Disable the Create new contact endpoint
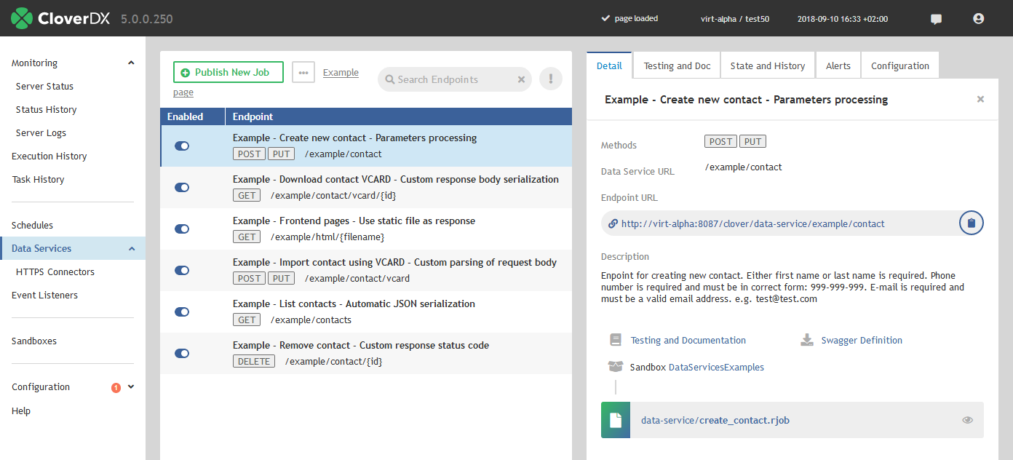 (181, 146)
